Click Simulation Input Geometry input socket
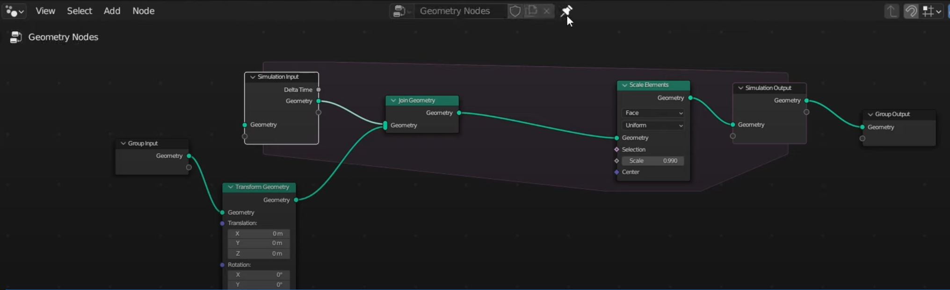The image size is (950, 290). coord(245,125)
